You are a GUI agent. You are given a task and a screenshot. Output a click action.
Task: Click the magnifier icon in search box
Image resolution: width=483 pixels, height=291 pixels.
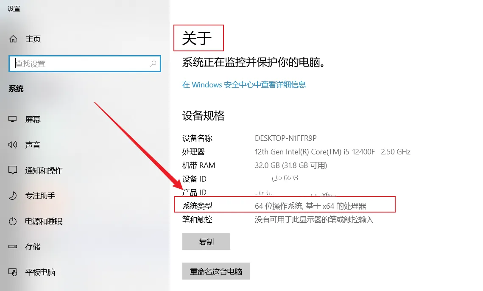click(153, 64)
